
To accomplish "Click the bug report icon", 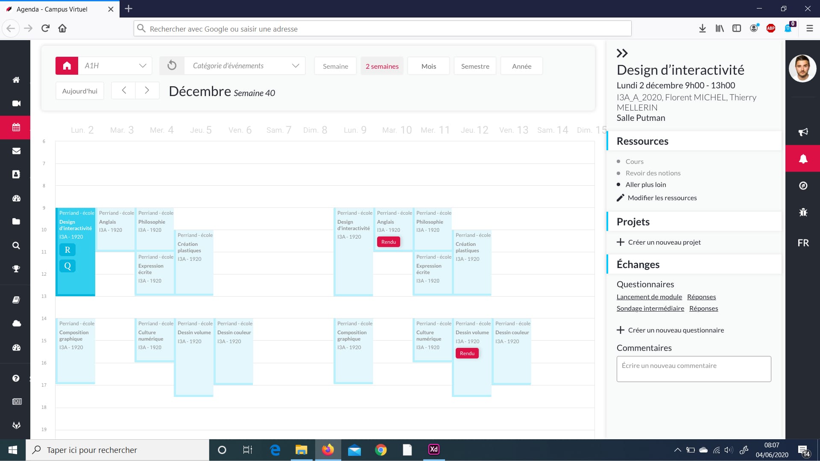I will (x=803, y=212).
